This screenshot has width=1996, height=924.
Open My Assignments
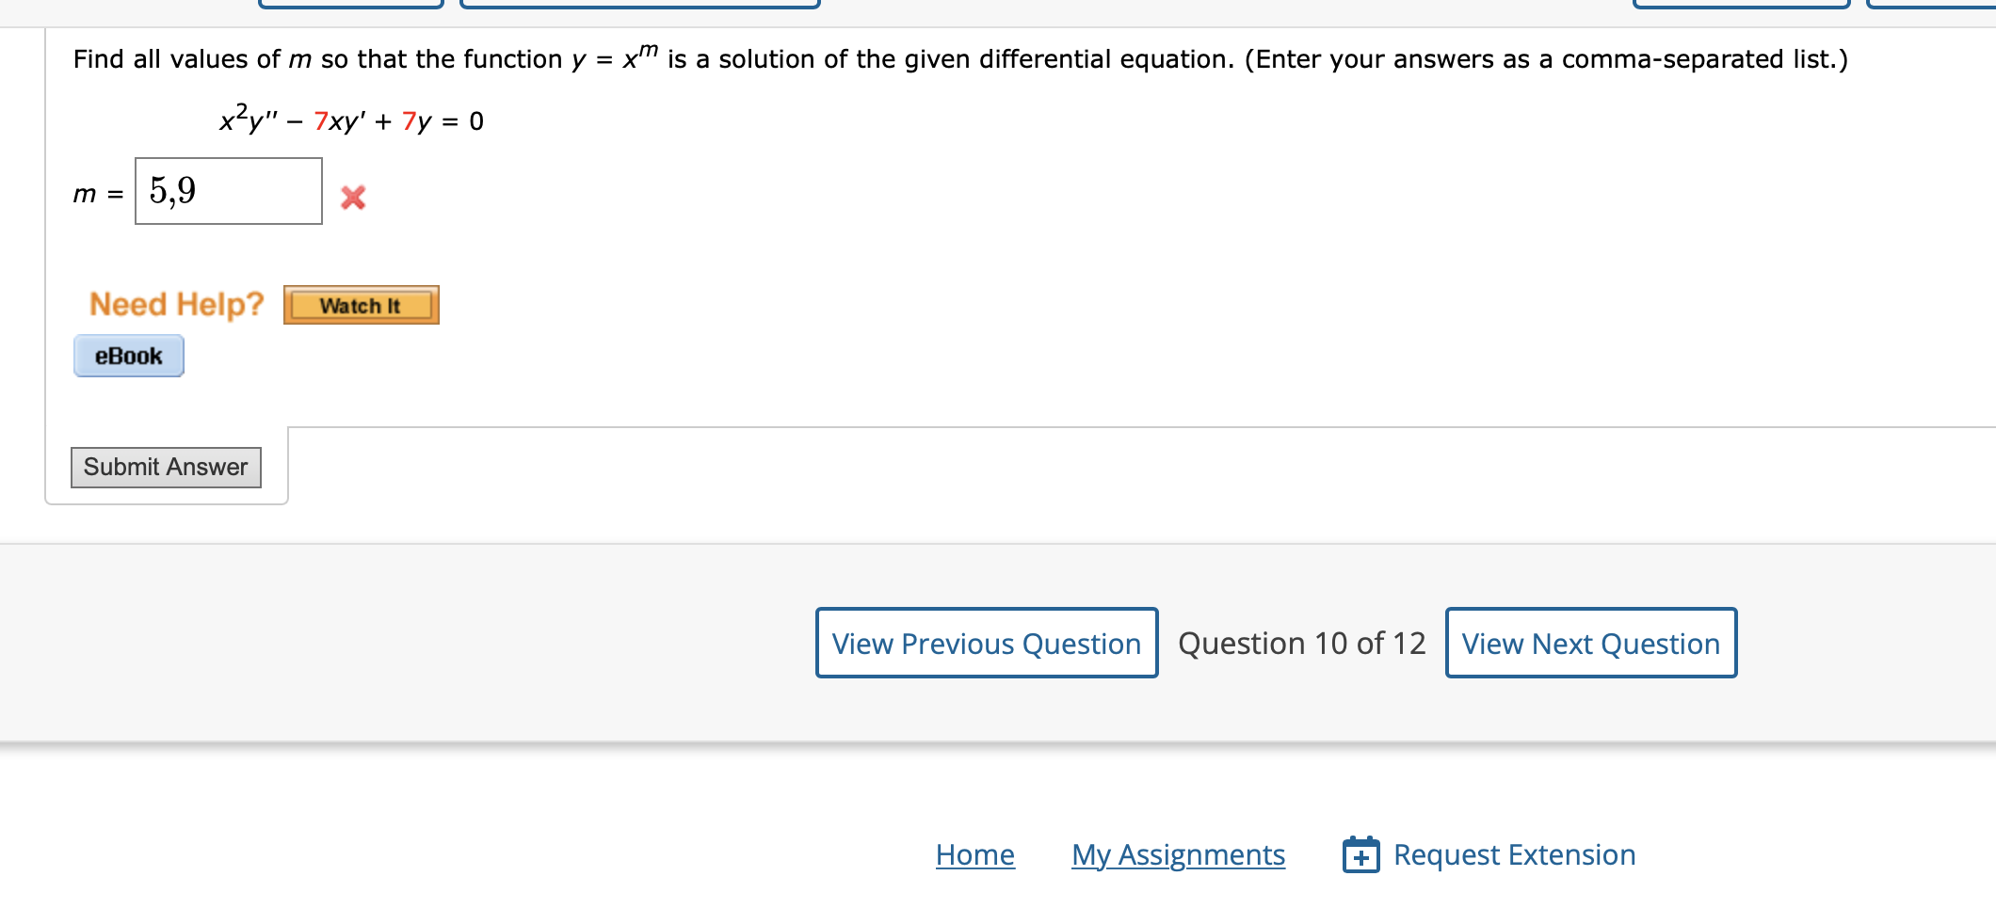(1178, 854)
